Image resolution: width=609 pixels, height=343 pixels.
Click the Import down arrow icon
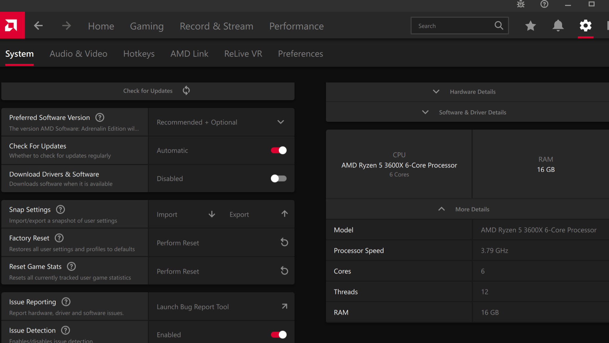click(212, 214)
